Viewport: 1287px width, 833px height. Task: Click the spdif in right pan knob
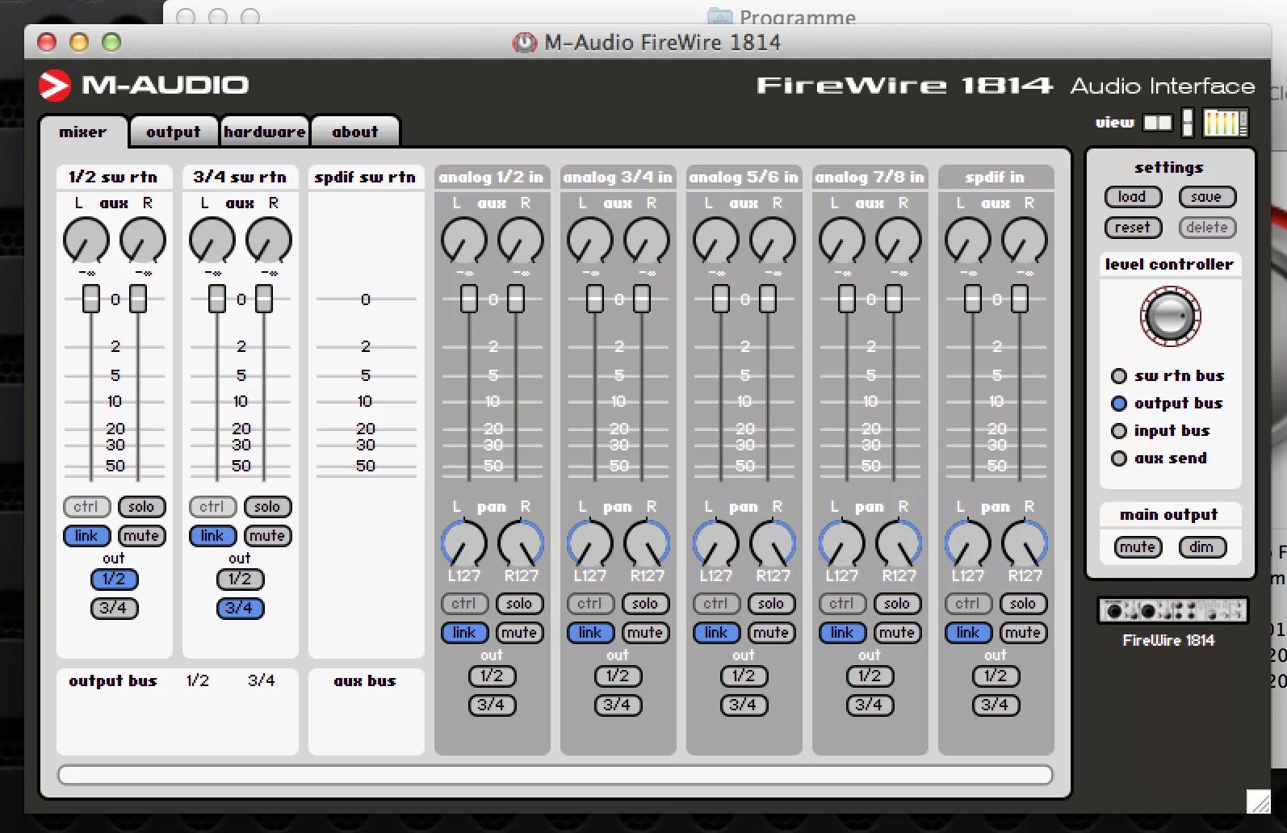[x=1025, y=542]
